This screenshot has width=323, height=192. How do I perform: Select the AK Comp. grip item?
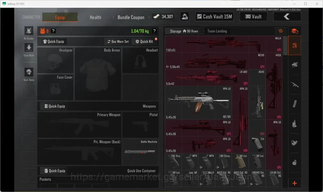[224, 161]
